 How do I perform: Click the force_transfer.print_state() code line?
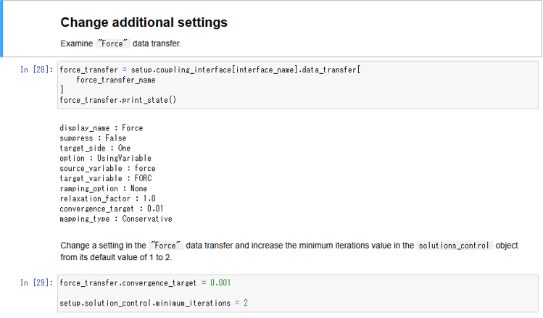(x=117, y=100)
